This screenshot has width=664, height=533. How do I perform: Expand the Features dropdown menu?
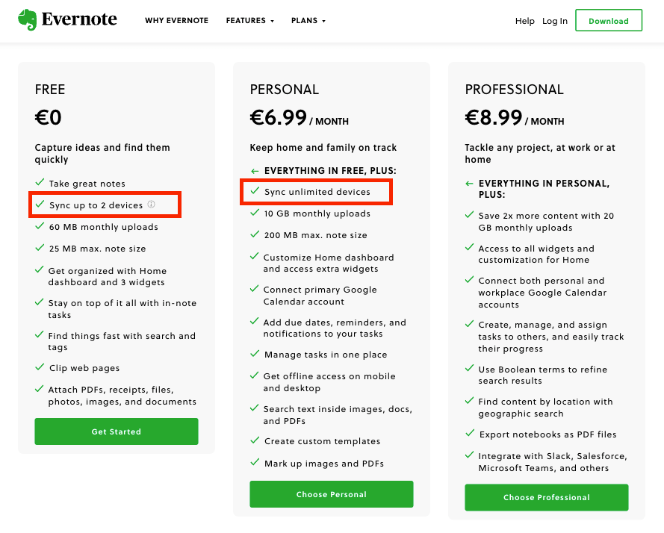[250, 21]
